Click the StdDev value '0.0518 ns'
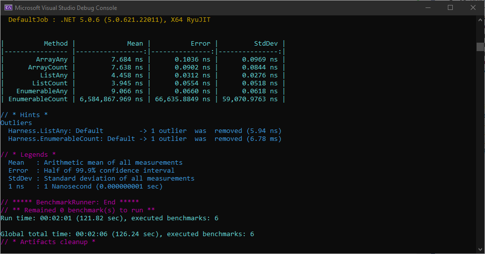Screen dimensions: 485x254 (260, 83)
